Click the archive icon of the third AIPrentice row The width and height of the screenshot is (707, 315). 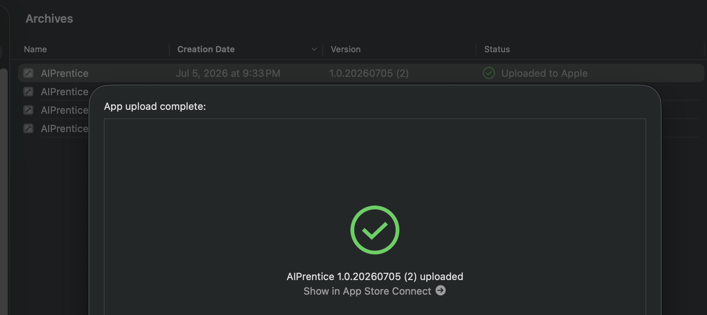coord(28,110)
